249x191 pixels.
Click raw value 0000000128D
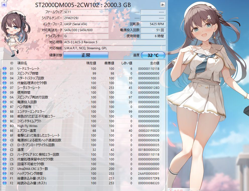[x=149, y=88]
